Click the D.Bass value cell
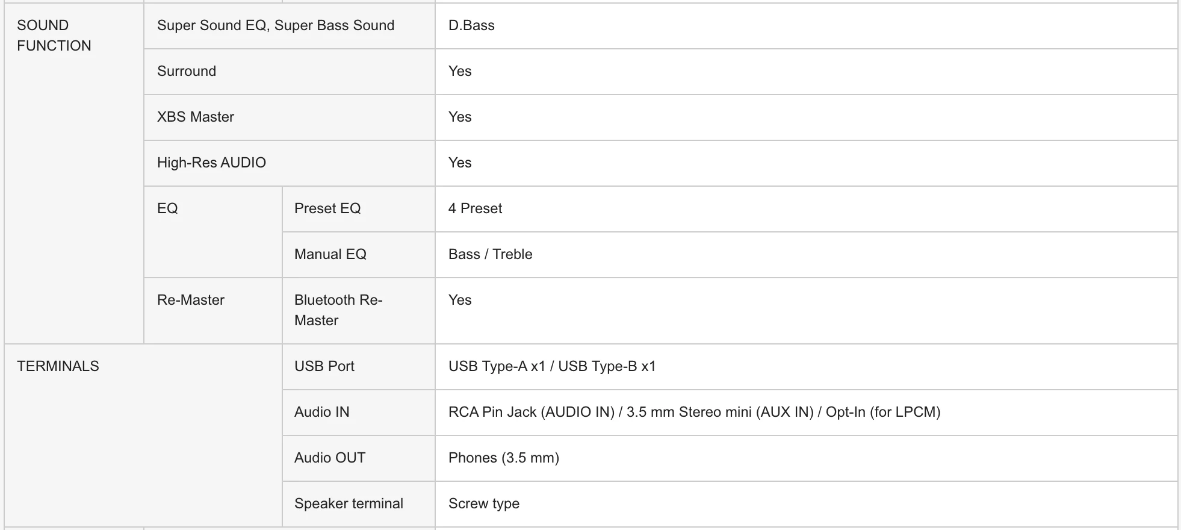The height and width of the screenshot is (530, 1181). (806, 26)
